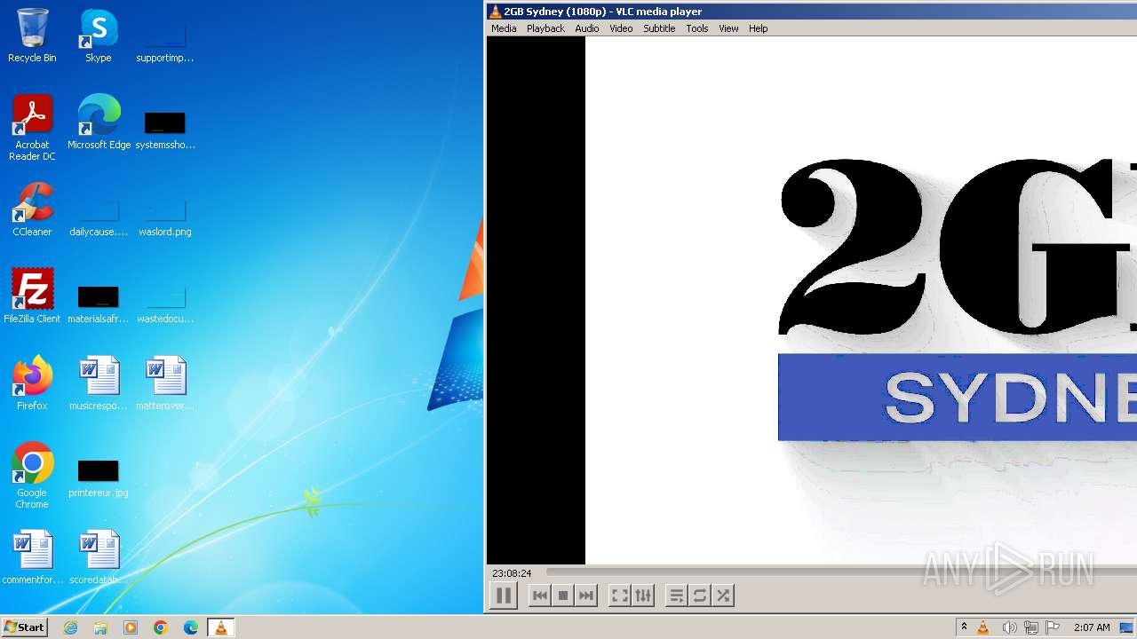1137x639 pixels.
Task: Open Action Center flag icon
Action: point(1053,627)
